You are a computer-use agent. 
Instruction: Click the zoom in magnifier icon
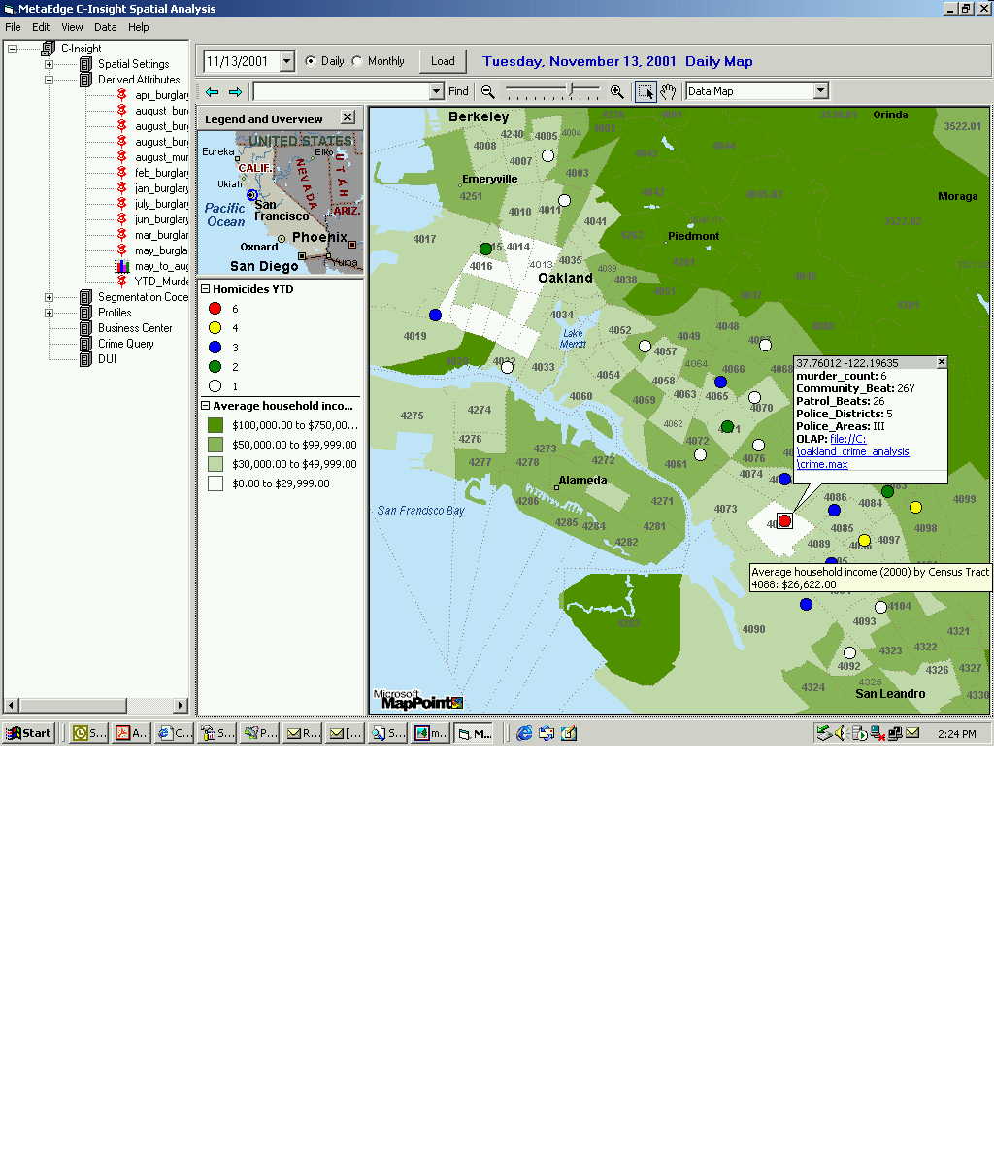click(x=616, y=91)
